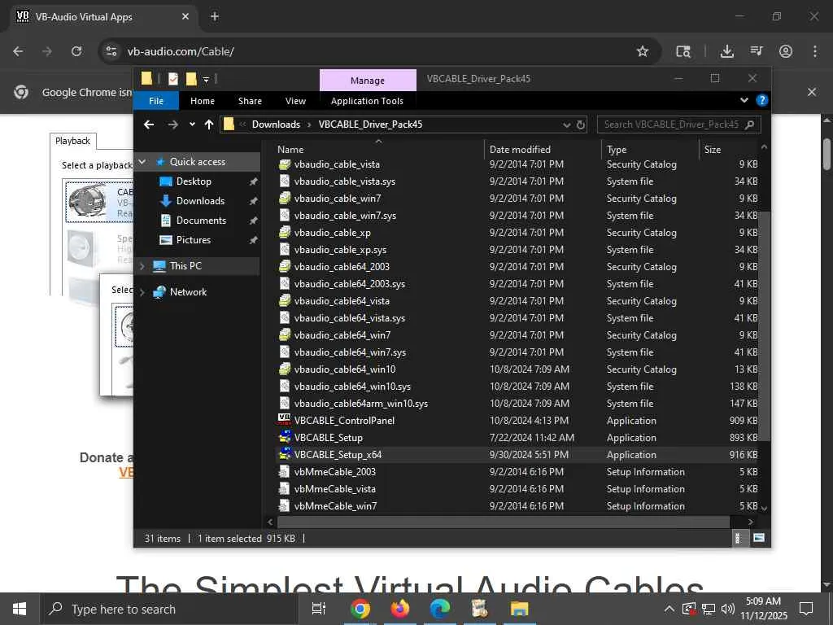Click the refresh icon in address bar

pyautogui.click(x=581, y=125)
